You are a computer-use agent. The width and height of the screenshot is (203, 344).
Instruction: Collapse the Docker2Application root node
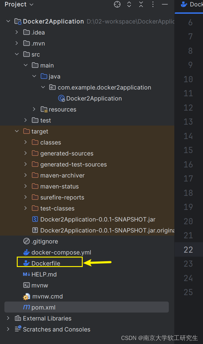tap(8, 21)
